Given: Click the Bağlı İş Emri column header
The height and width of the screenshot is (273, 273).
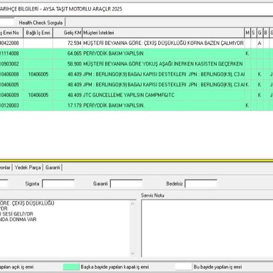Looking at the screenshot, I should tap(38, 33).
